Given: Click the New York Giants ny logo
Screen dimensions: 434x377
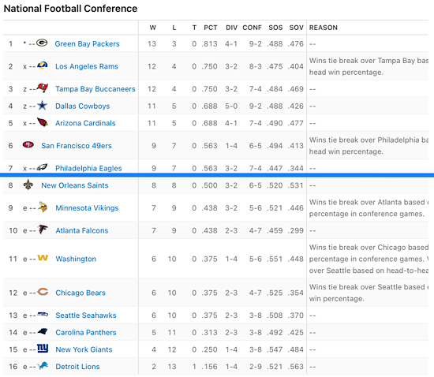Looking at the screenshot, I should coord(43,349).
